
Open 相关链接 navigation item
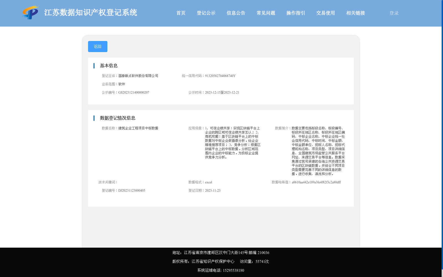coord(356,13)
